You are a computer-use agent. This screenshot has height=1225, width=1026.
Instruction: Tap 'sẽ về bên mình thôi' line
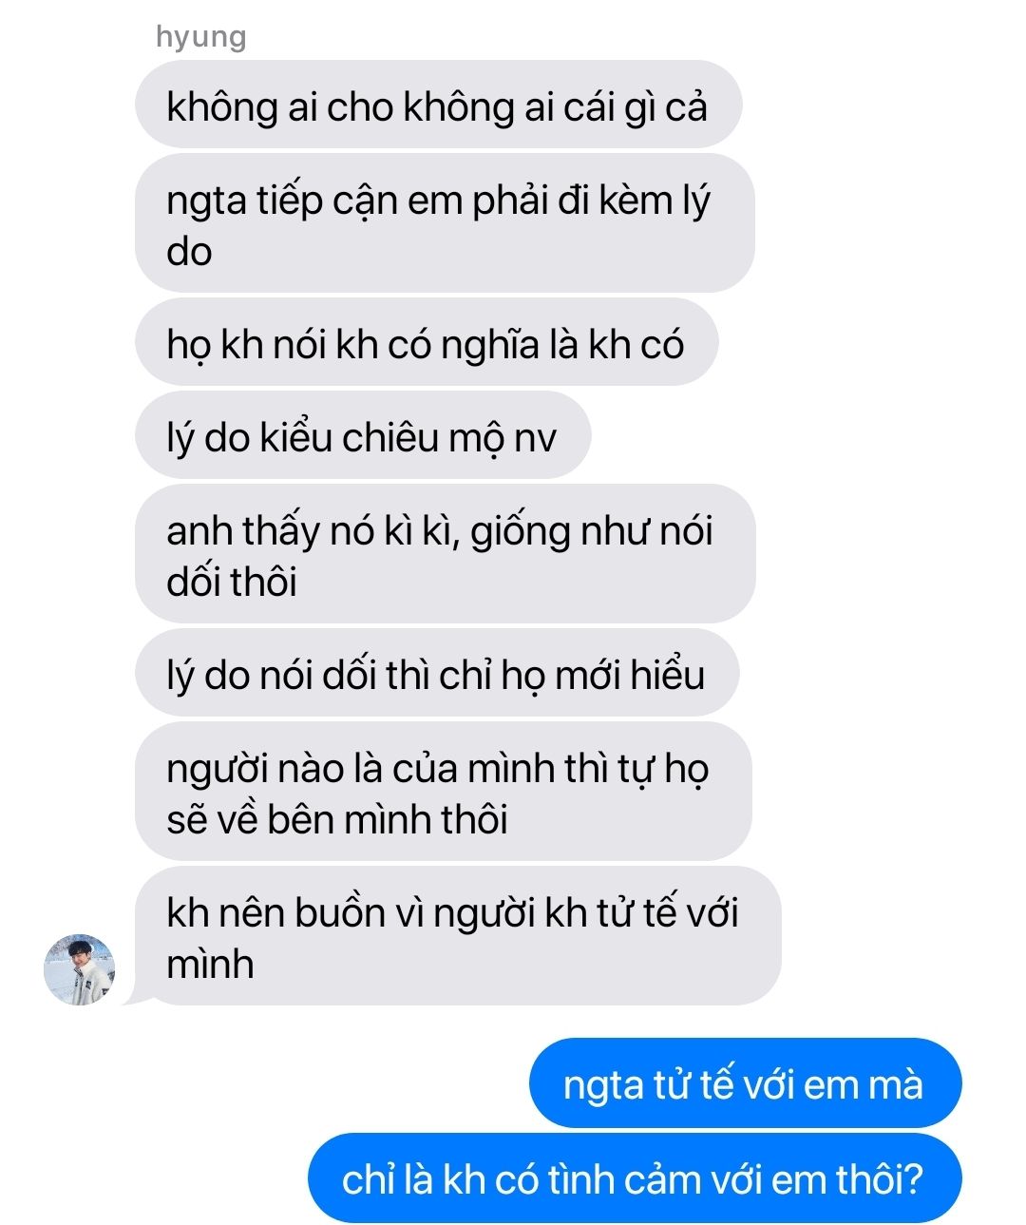337,818
